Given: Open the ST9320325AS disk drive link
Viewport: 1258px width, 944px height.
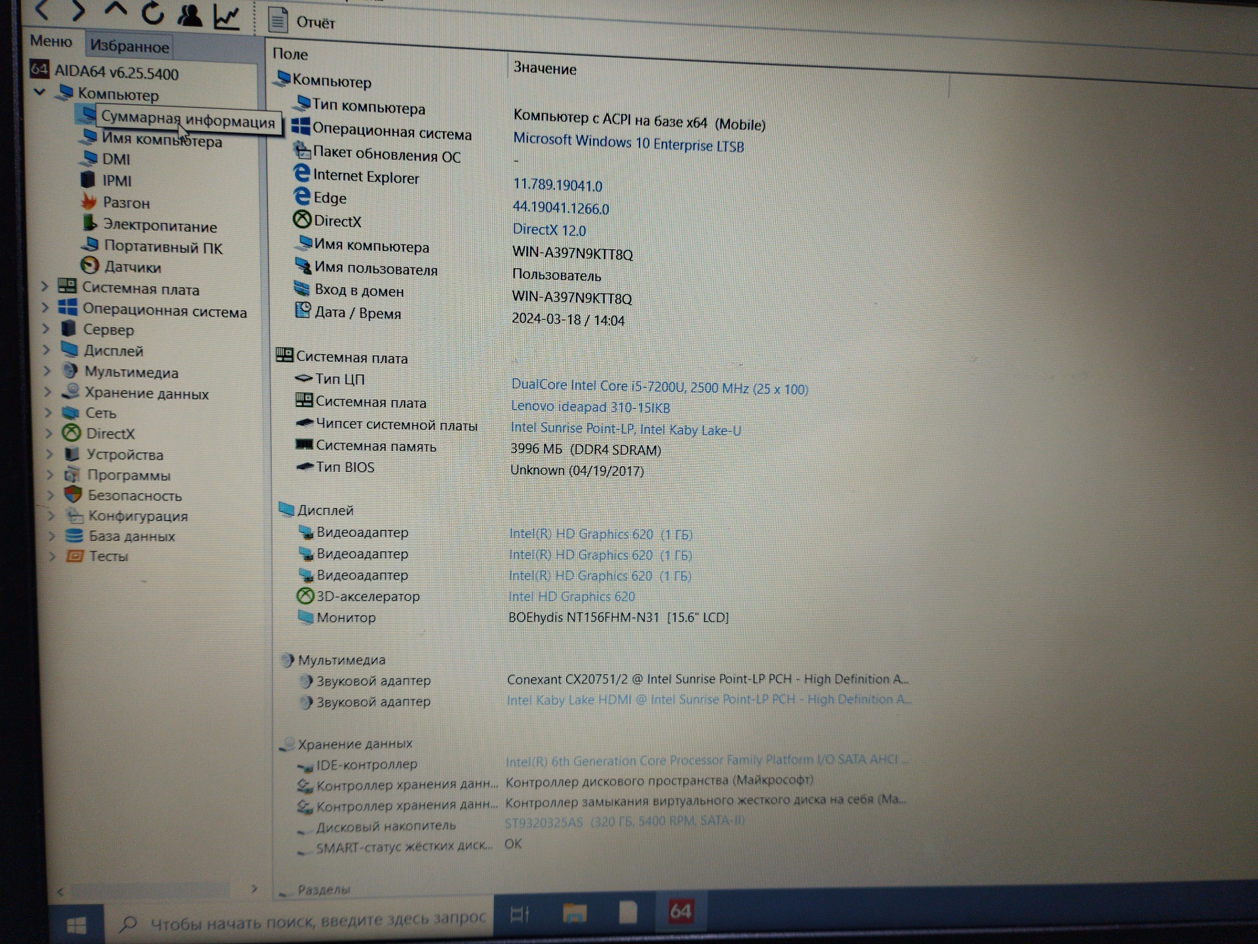Looking at the screenshot, I should (624, 821).
